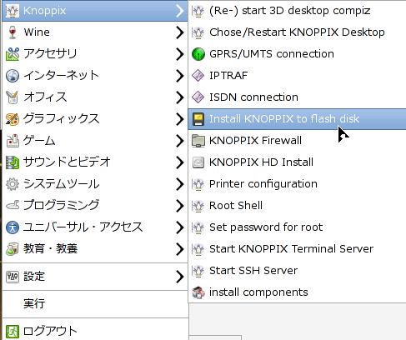This screenshot has width=406, height=340.
Task: Click the flash disk floppy icon
Action: pyautogui.click(x=198, y=119)
